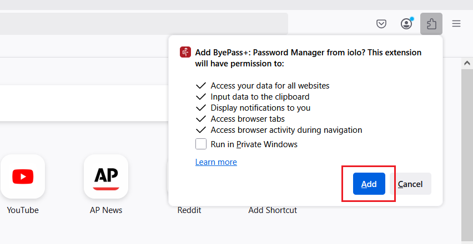The height and width of the screenshot is (244, 473).
Task: Confirm the extension with Add button
Action: coord(369,184)
